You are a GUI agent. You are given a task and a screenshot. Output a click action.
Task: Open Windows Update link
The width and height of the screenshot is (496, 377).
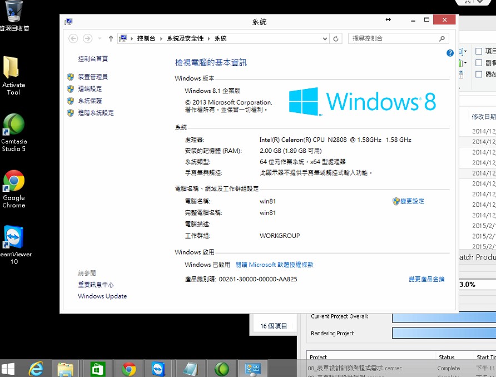pos(102,296)
